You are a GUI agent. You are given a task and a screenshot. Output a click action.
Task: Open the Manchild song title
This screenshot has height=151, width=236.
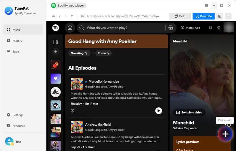pos(183,123)
